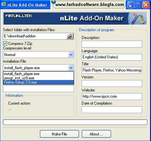Toggle the Compress 7-Zip checkbox
Screen dimensions: 151x141
(5, 44)
